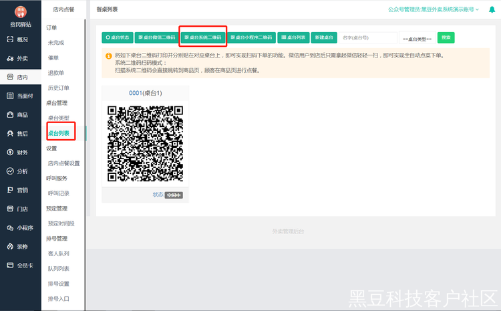Open the 营销 marketing section

18,190
